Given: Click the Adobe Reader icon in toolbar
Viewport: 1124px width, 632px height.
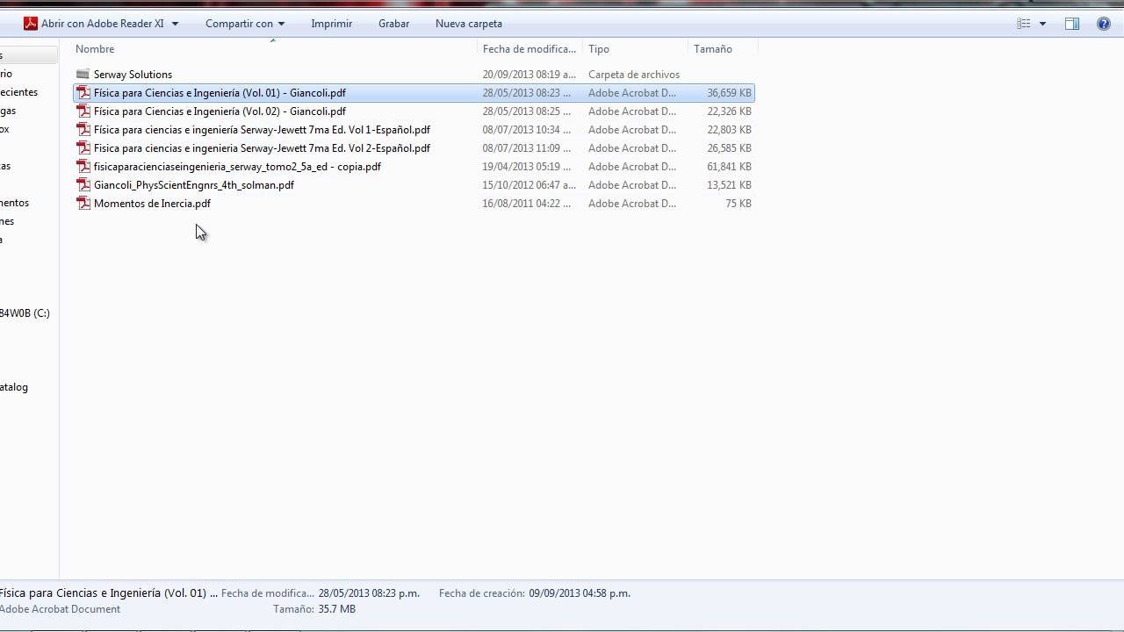Looking at the screenshot, I should tap(31, 24).
